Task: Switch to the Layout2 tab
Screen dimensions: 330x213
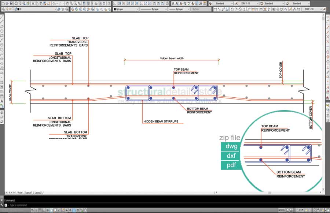Action: click(38, 192)
